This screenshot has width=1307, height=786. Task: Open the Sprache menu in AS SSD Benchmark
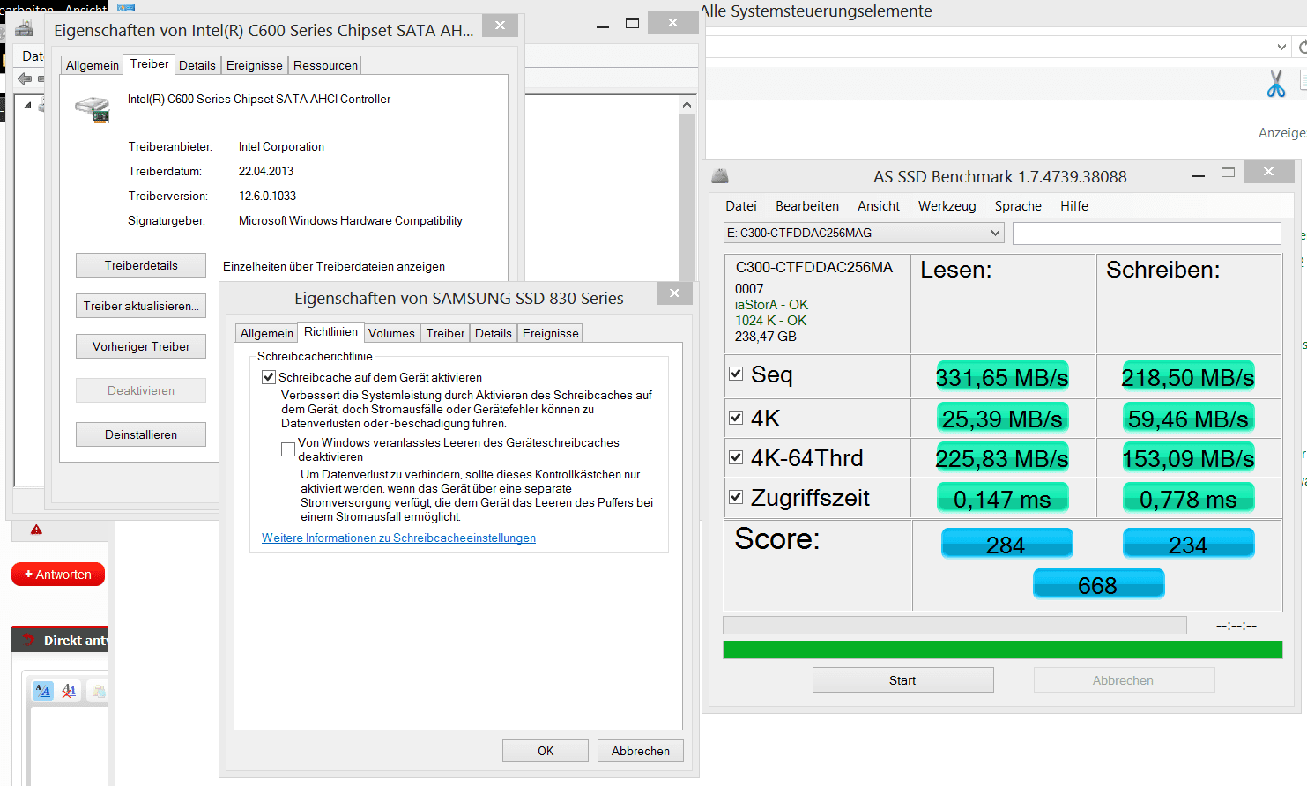tap(1018, 206)
